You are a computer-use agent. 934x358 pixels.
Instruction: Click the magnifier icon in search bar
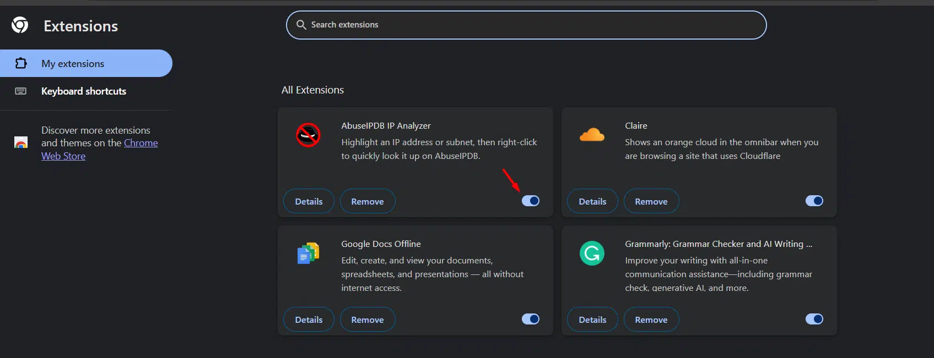(301, 25)
